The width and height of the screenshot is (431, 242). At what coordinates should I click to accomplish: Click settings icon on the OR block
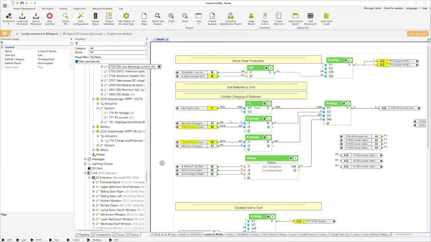tap(266, 68)
